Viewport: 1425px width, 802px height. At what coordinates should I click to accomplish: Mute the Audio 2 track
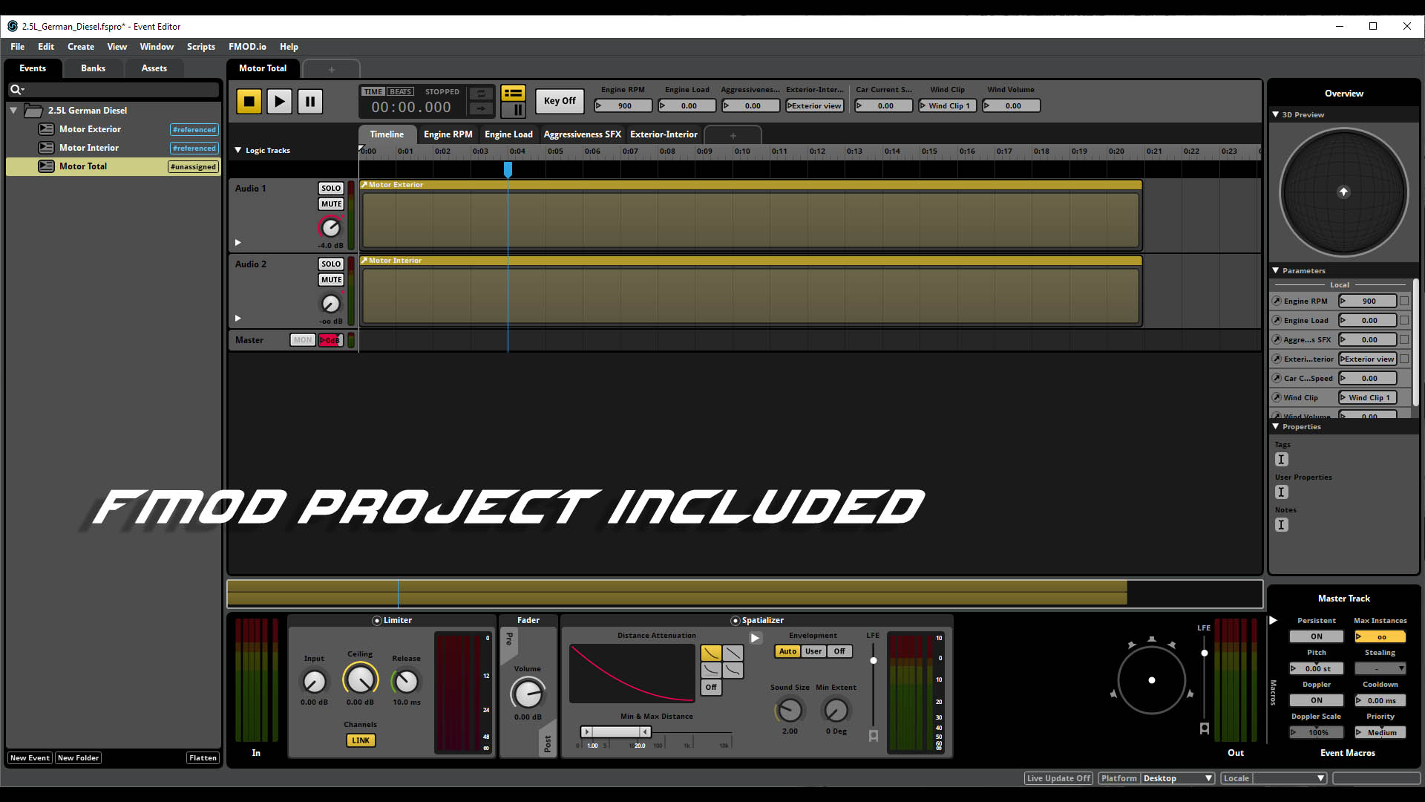[330, 280]
